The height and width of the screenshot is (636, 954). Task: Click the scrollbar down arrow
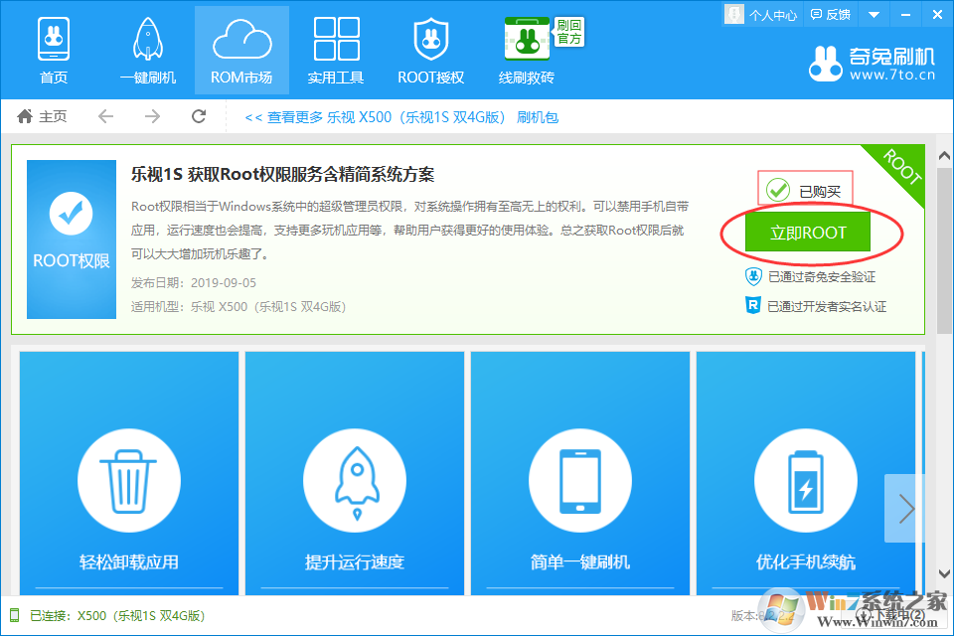coord(944,573)
